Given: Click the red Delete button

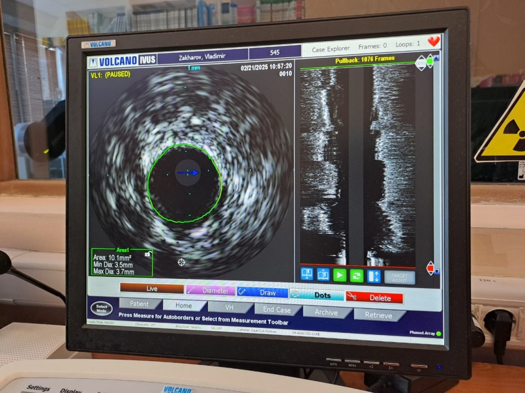Looking at the screenshot, I should [x=374, y=298].
